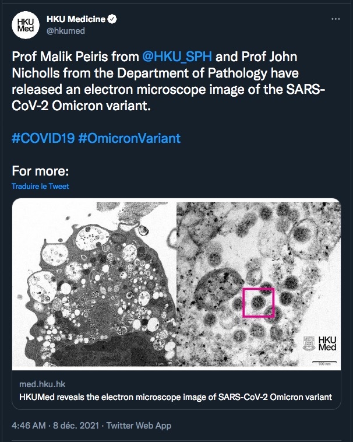Image resolution: width=353 pixels, height=442 pixels.
Task: Open the HKU Med profile avatar
Action: coord(25,25)
